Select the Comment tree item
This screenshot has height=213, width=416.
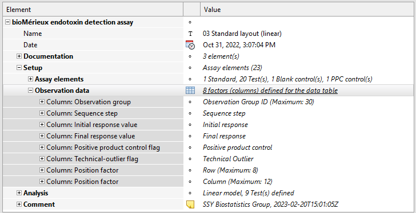click(x=39, y=204)
